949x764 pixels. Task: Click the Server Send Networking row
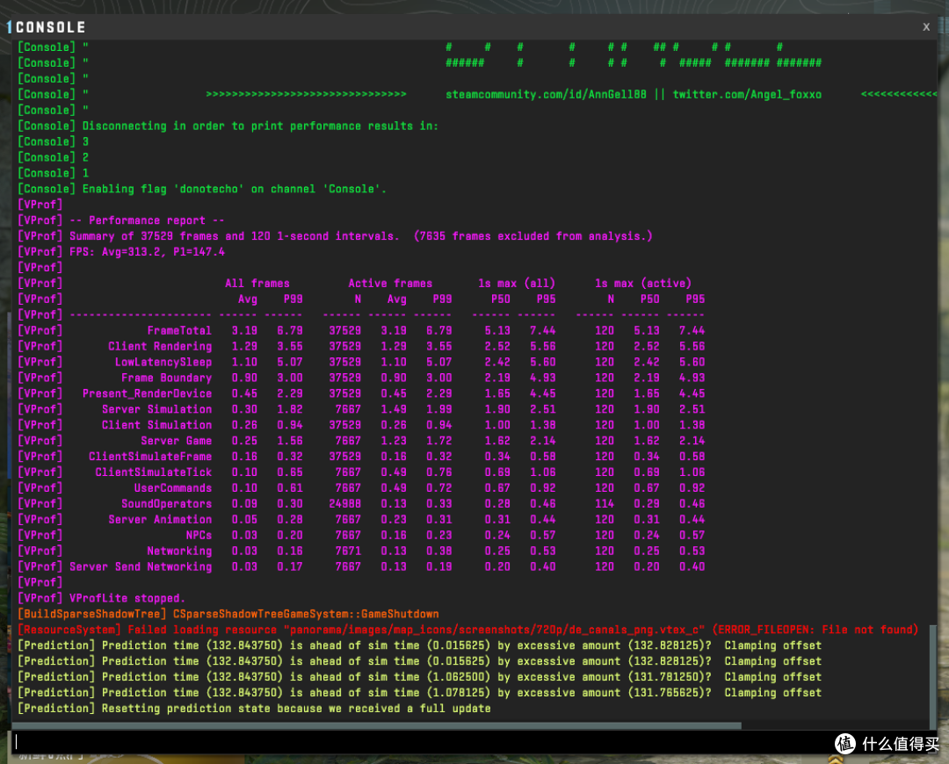pyautogui.click(x=361, y=566)
